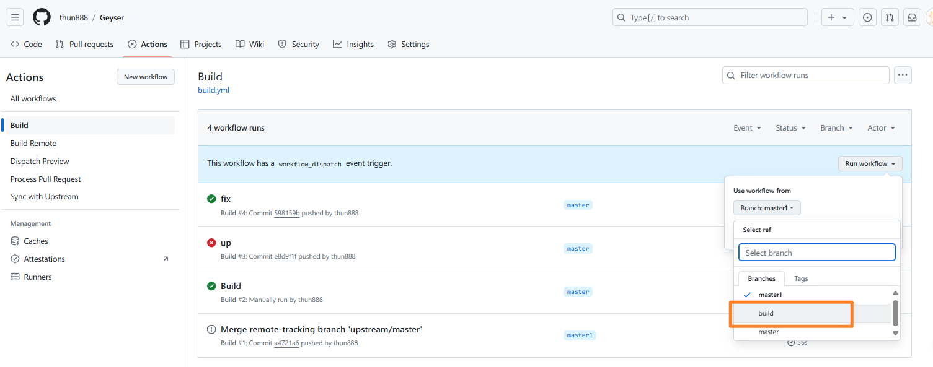Open the Security tab
Viewport: 933px width, 367px height.
[298, 44]
